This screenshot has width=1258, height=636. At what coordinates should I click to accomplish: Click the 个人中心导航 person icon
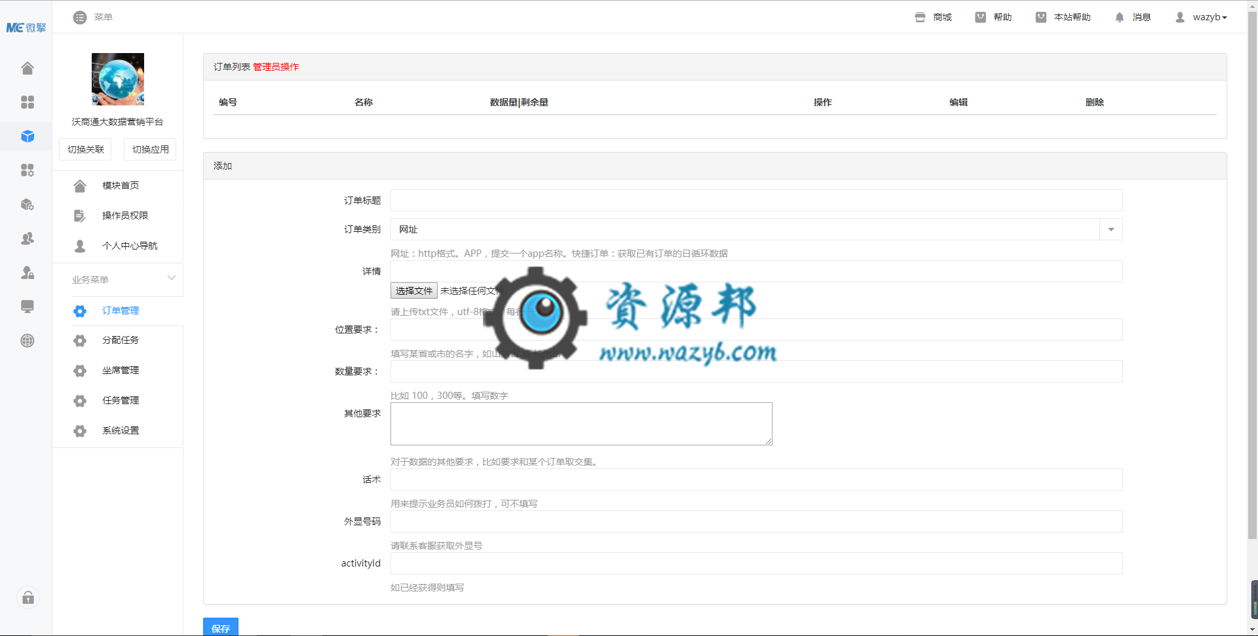pyautogui.click(x=80, y=246)
